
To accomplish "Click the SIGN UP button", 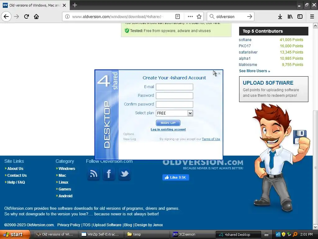I will coord(168,123).
